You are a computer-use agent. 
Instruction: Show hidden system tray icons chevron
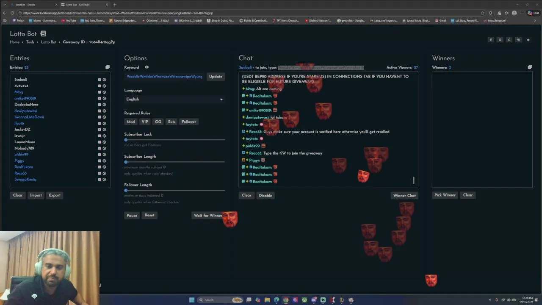click(x=490, y=300)
